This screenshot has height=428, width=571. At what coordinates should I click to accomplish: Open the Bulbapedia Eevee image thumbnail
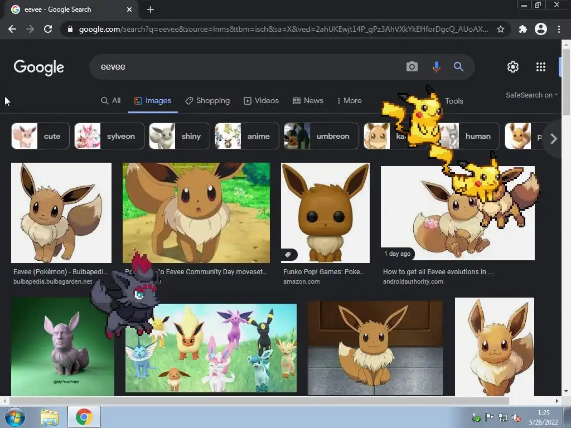[61, 212]
